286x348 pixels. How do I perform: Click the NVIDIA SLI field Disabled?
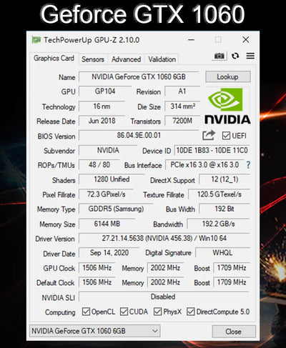(x=164, y=297)
